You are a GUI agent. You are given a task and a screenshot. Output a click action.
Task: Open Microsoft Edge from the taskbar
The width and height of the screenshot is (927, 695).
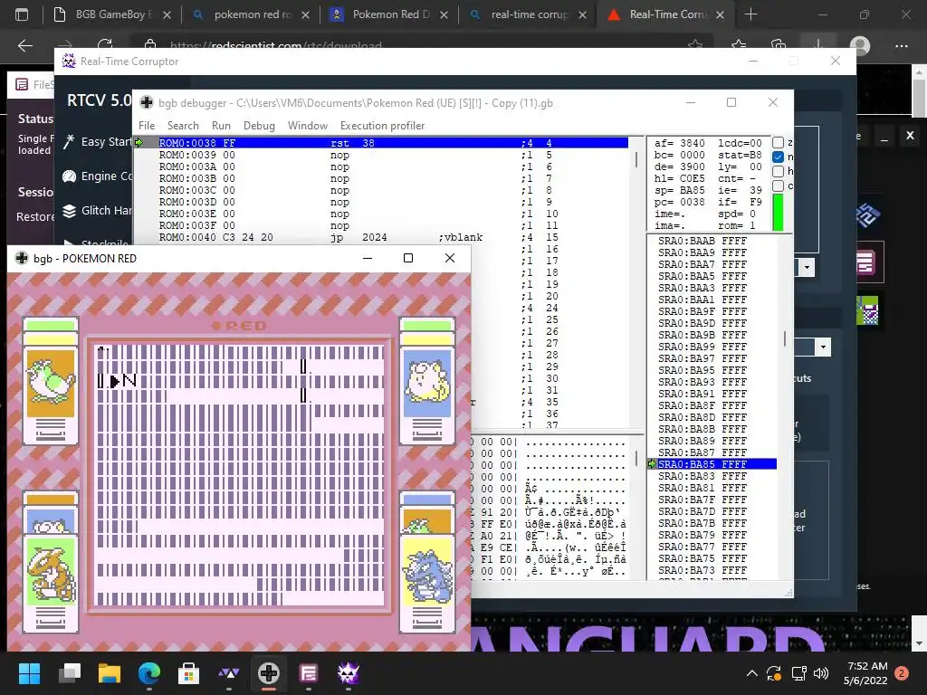click(149, 673)
